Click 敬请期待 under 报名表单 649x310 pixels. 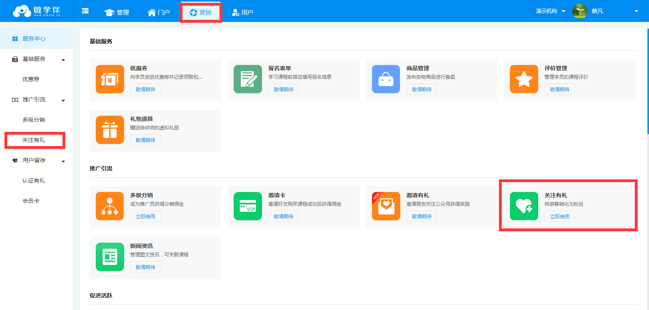coord(283,89)
